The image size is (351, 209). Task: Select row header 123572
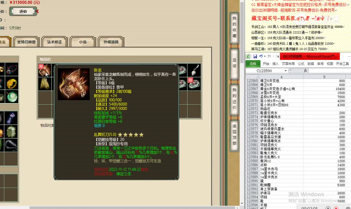[x=253, y=109]
